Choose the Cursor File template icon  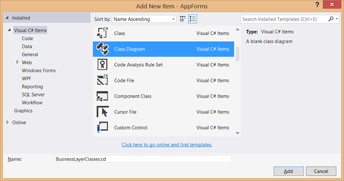pos(102,112)
